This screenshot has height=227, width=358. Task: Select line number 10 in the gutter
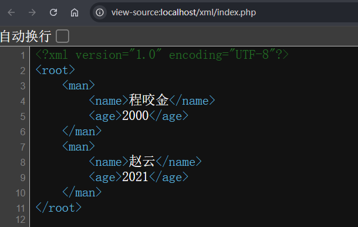click(21, 193)
